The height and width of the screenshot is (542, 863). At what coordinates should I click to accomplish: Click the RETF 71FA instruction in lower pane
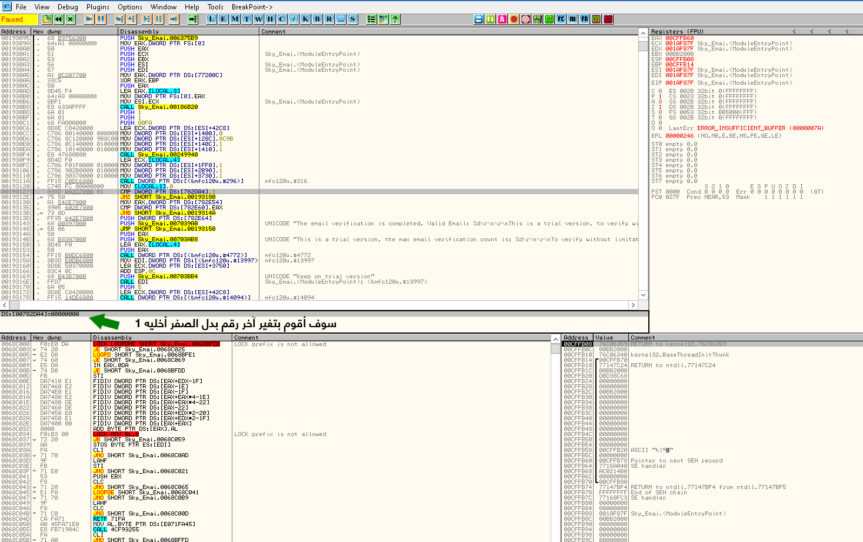pos(109,519)
